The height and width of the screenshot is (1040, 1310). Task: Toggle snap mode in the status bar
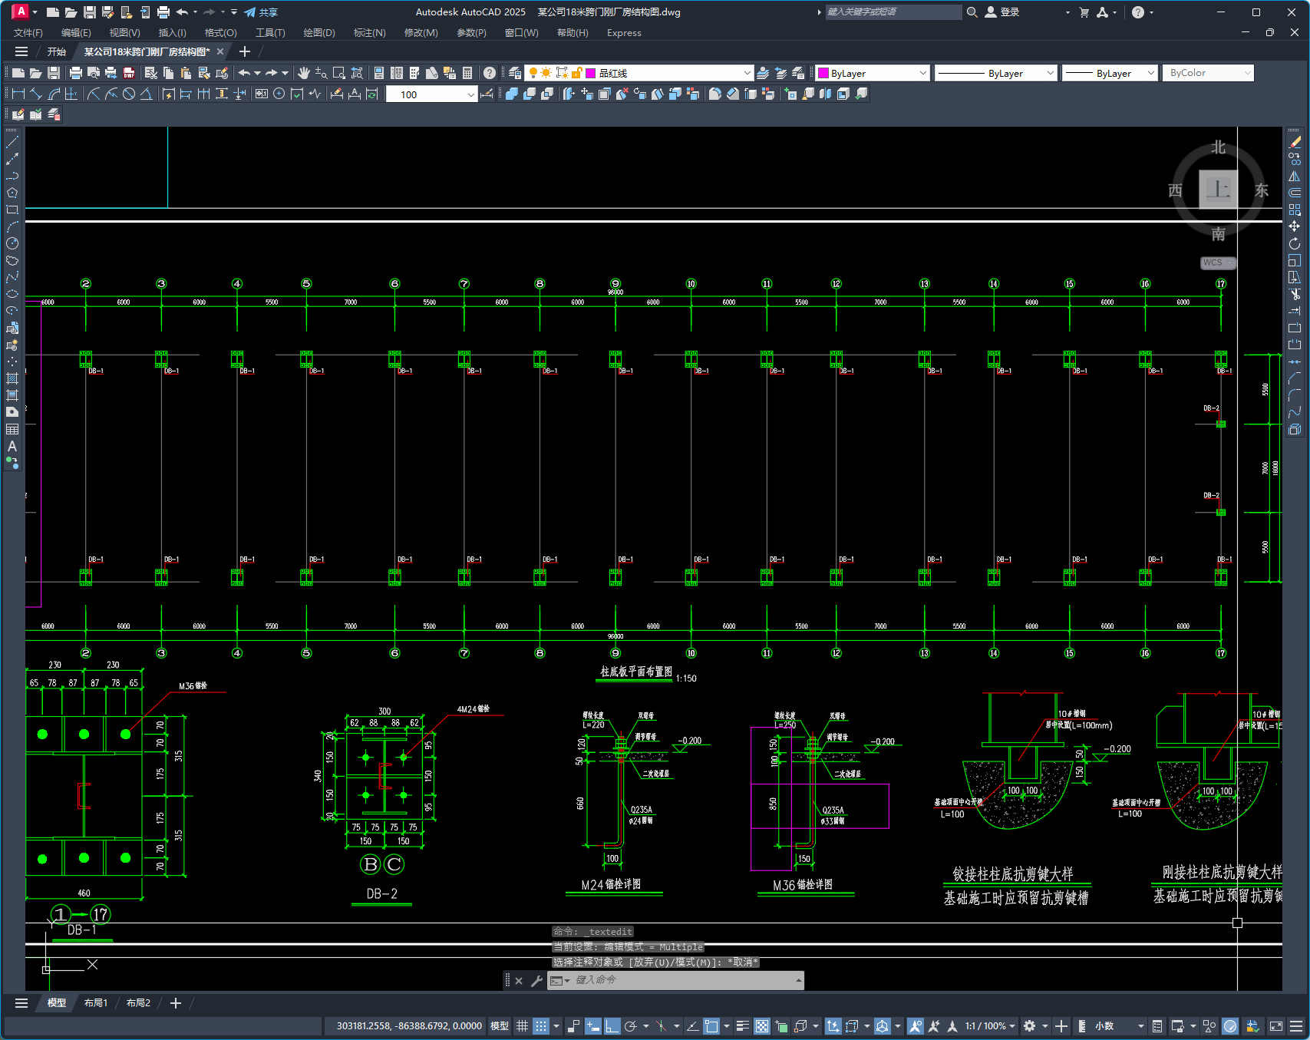tap(541, 1026)
